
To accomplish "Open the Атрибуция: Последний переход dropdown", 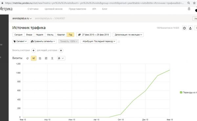I will (98, 41).
